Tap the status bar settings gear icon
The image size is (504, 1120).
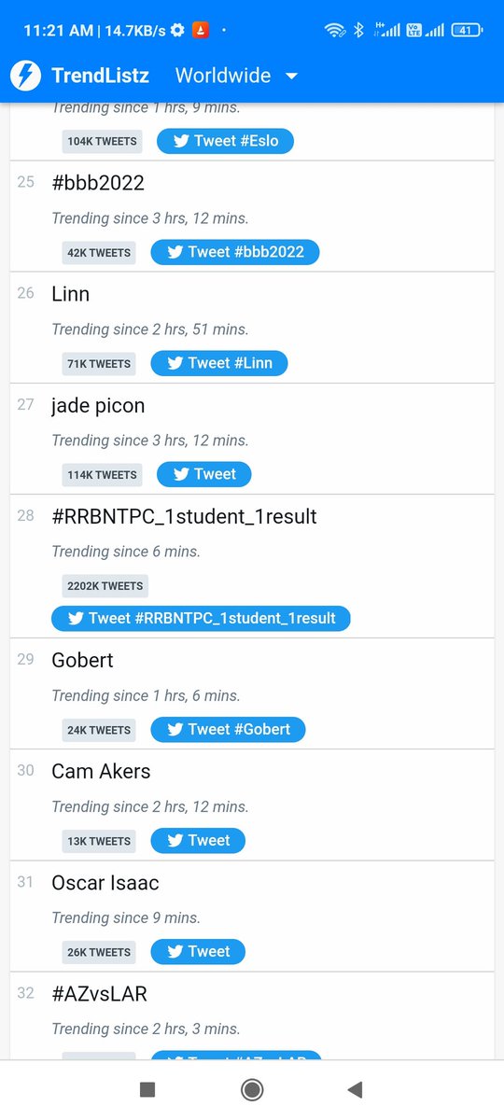pyautogui.click(x=176, y=31)
